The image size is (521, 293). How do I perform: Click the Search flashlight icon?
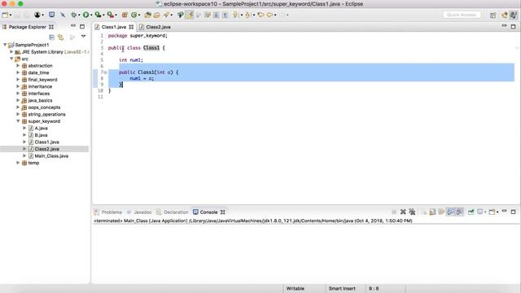[x=166, y=15]
